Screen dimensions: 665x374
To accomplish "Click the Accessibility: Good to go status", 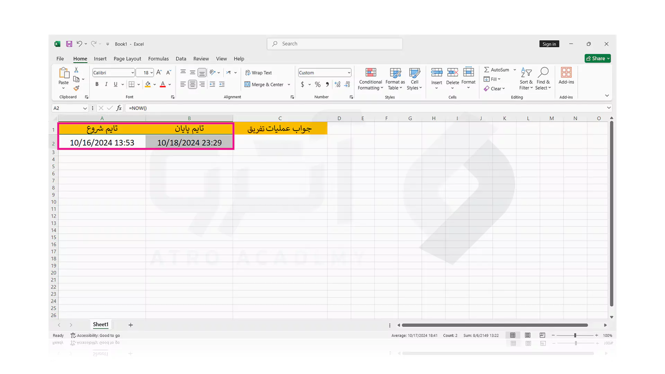I will (x=95, y=335).
